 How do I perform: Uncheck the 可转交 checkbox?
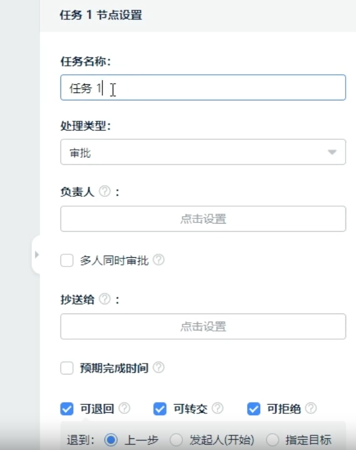160,409
